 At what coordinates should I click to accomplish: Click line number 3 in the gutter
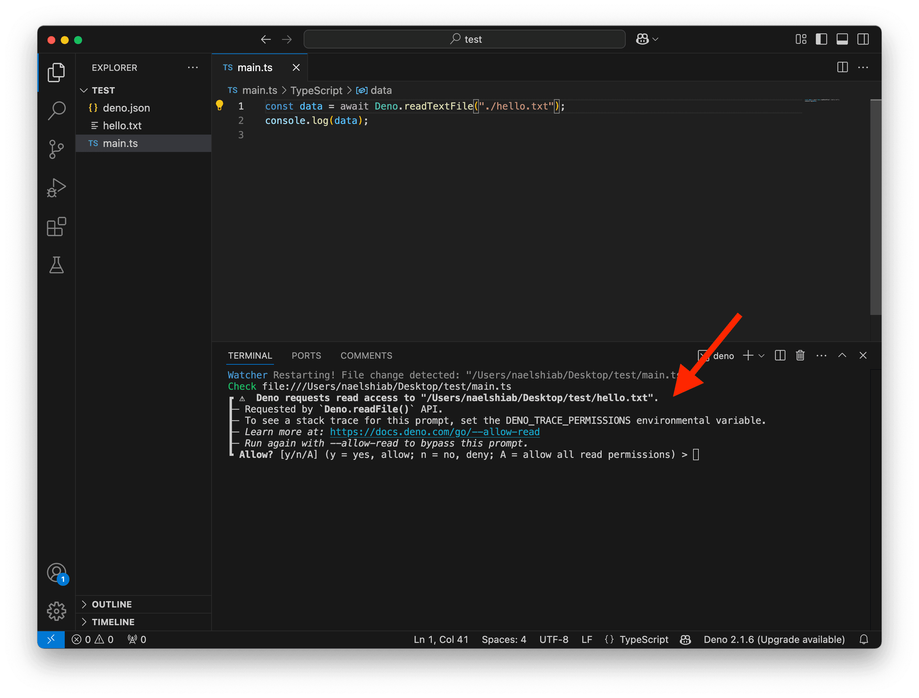(x=241, y=135)
